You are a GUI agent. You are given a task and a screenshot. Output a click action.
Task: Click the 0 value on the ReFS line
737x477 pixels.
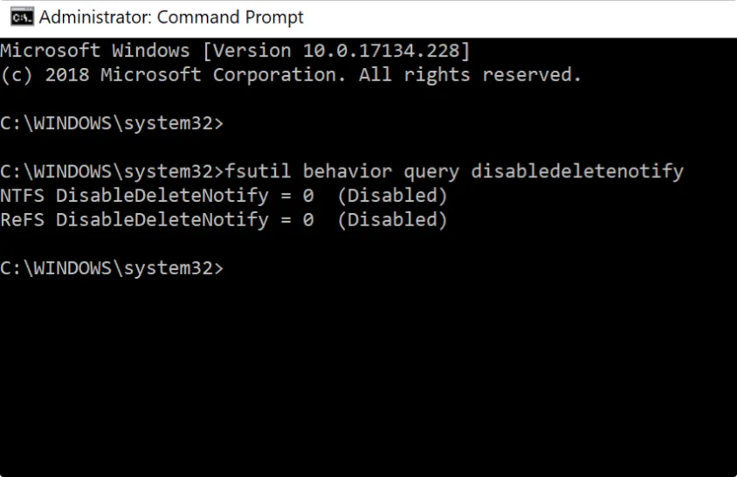point(308,220)
